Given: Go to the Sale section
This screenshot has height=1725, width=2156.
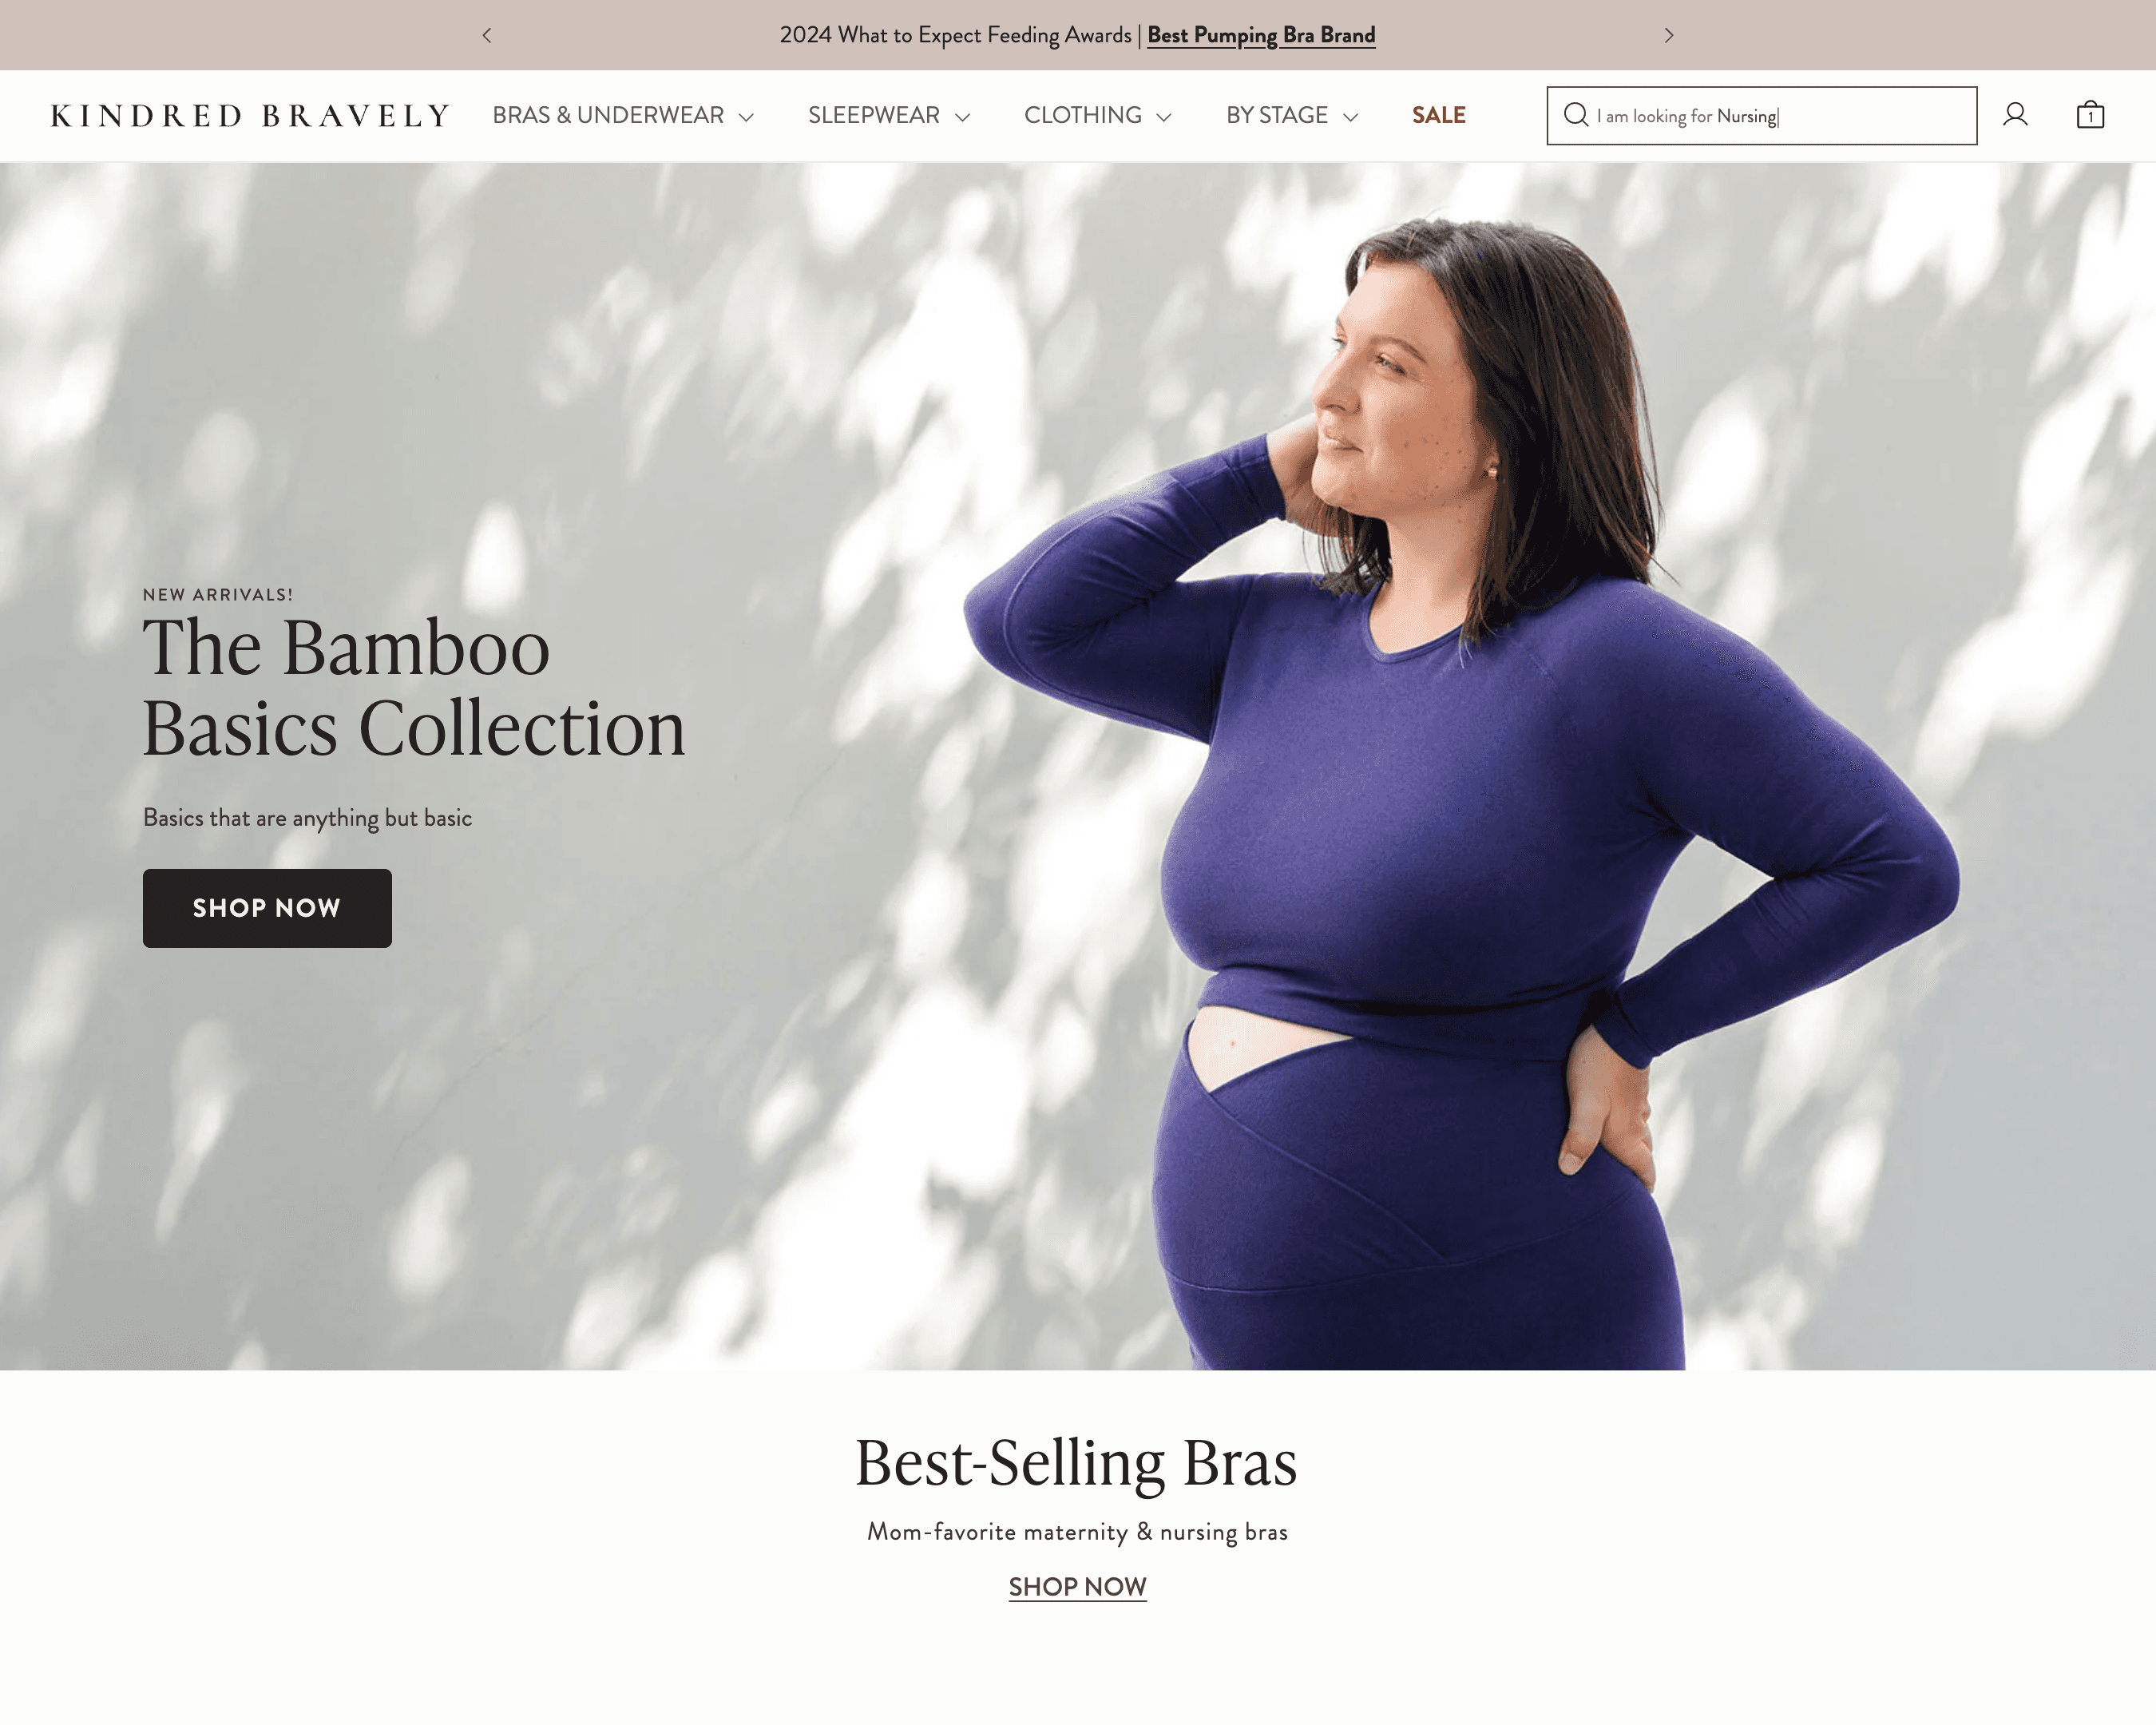Looking at the screenshot, I should coord(1438,115).
